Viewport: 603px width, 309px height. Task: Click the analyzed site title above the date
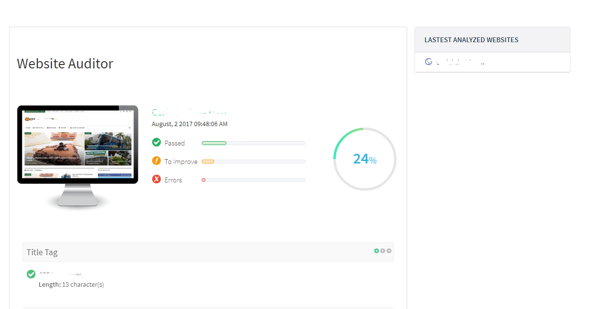pyautogui.click(x=190, y=112)
